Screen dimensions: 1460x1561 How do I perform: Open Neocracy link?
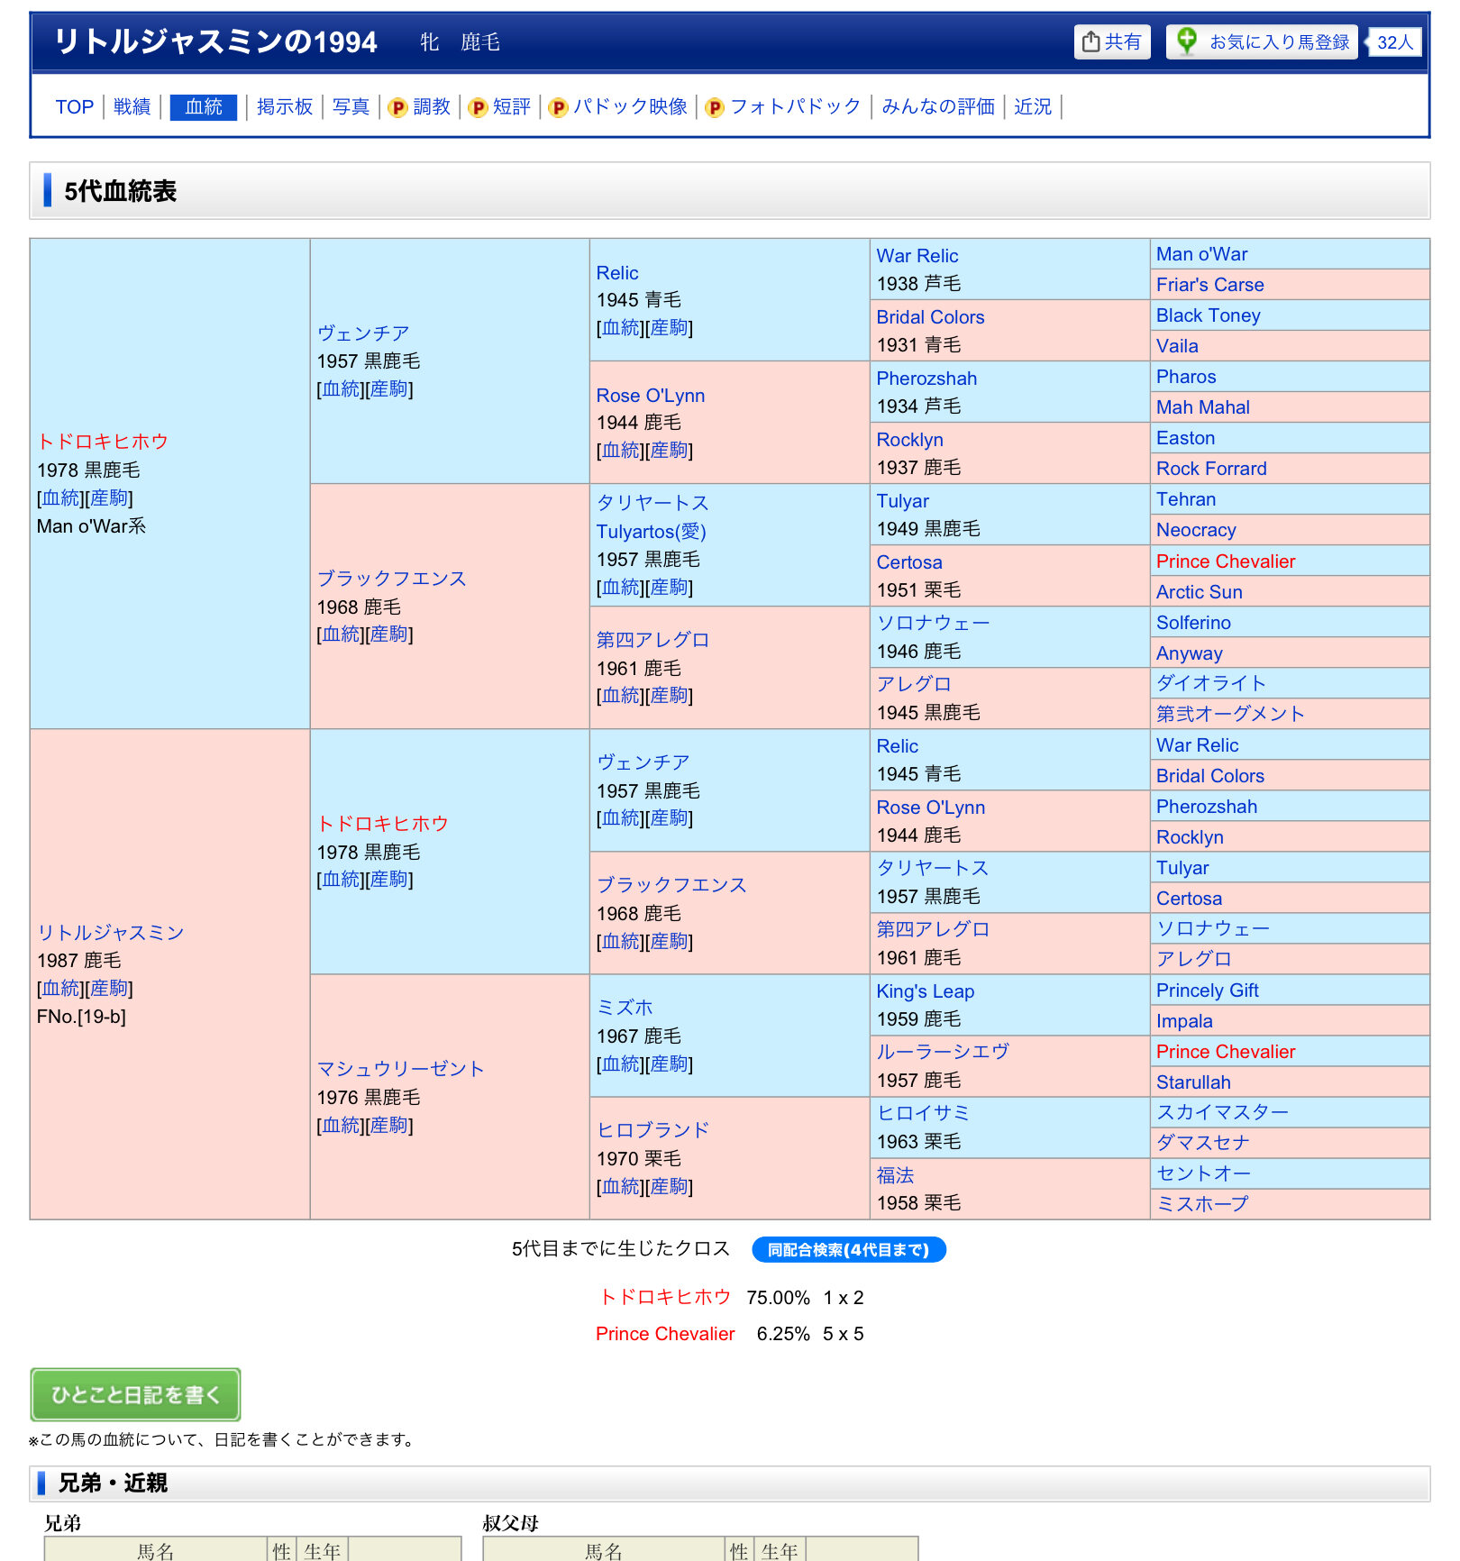click(1196, 530)
